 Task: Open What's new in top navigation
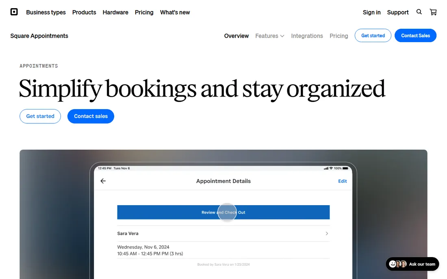(175, 12)
